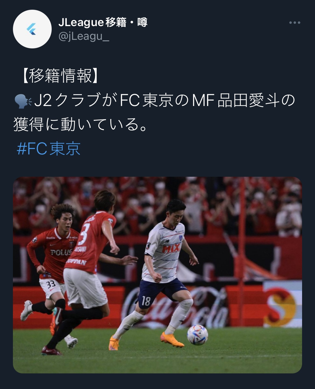Click the Coca-Cola advertising board
The width and height of the screenshot is (315, 389).
pos(175,305)
